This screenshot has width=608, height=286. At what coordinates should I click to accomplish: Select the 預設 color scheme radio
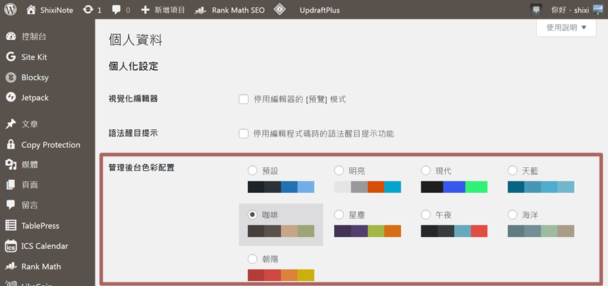[252, 170]
